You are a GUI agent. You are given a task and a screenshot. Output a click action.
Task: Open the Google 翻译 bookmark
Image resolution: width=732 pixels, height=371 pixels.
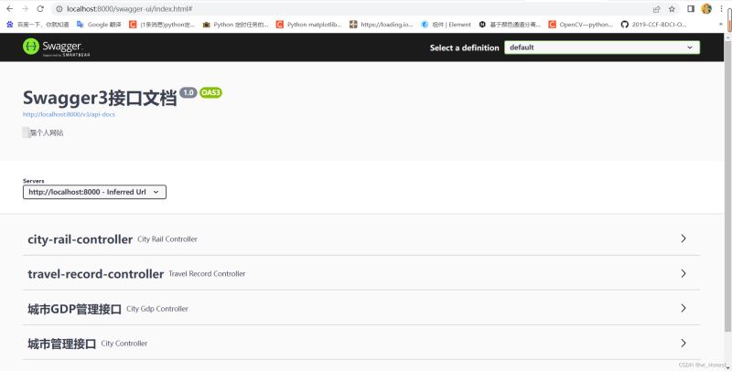tap(99, 25)
